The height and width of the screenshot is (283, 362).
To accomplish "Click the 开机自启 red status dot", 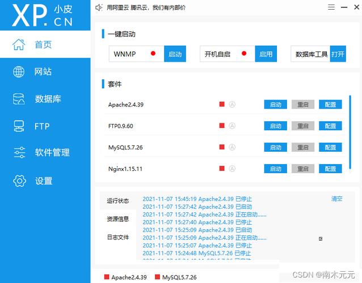I will click(x=244, y=53).
